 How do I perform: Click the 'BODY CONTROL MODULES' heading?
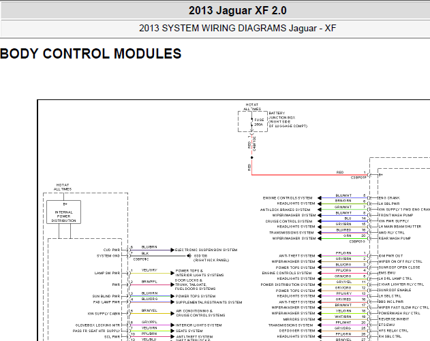point(91,54)
